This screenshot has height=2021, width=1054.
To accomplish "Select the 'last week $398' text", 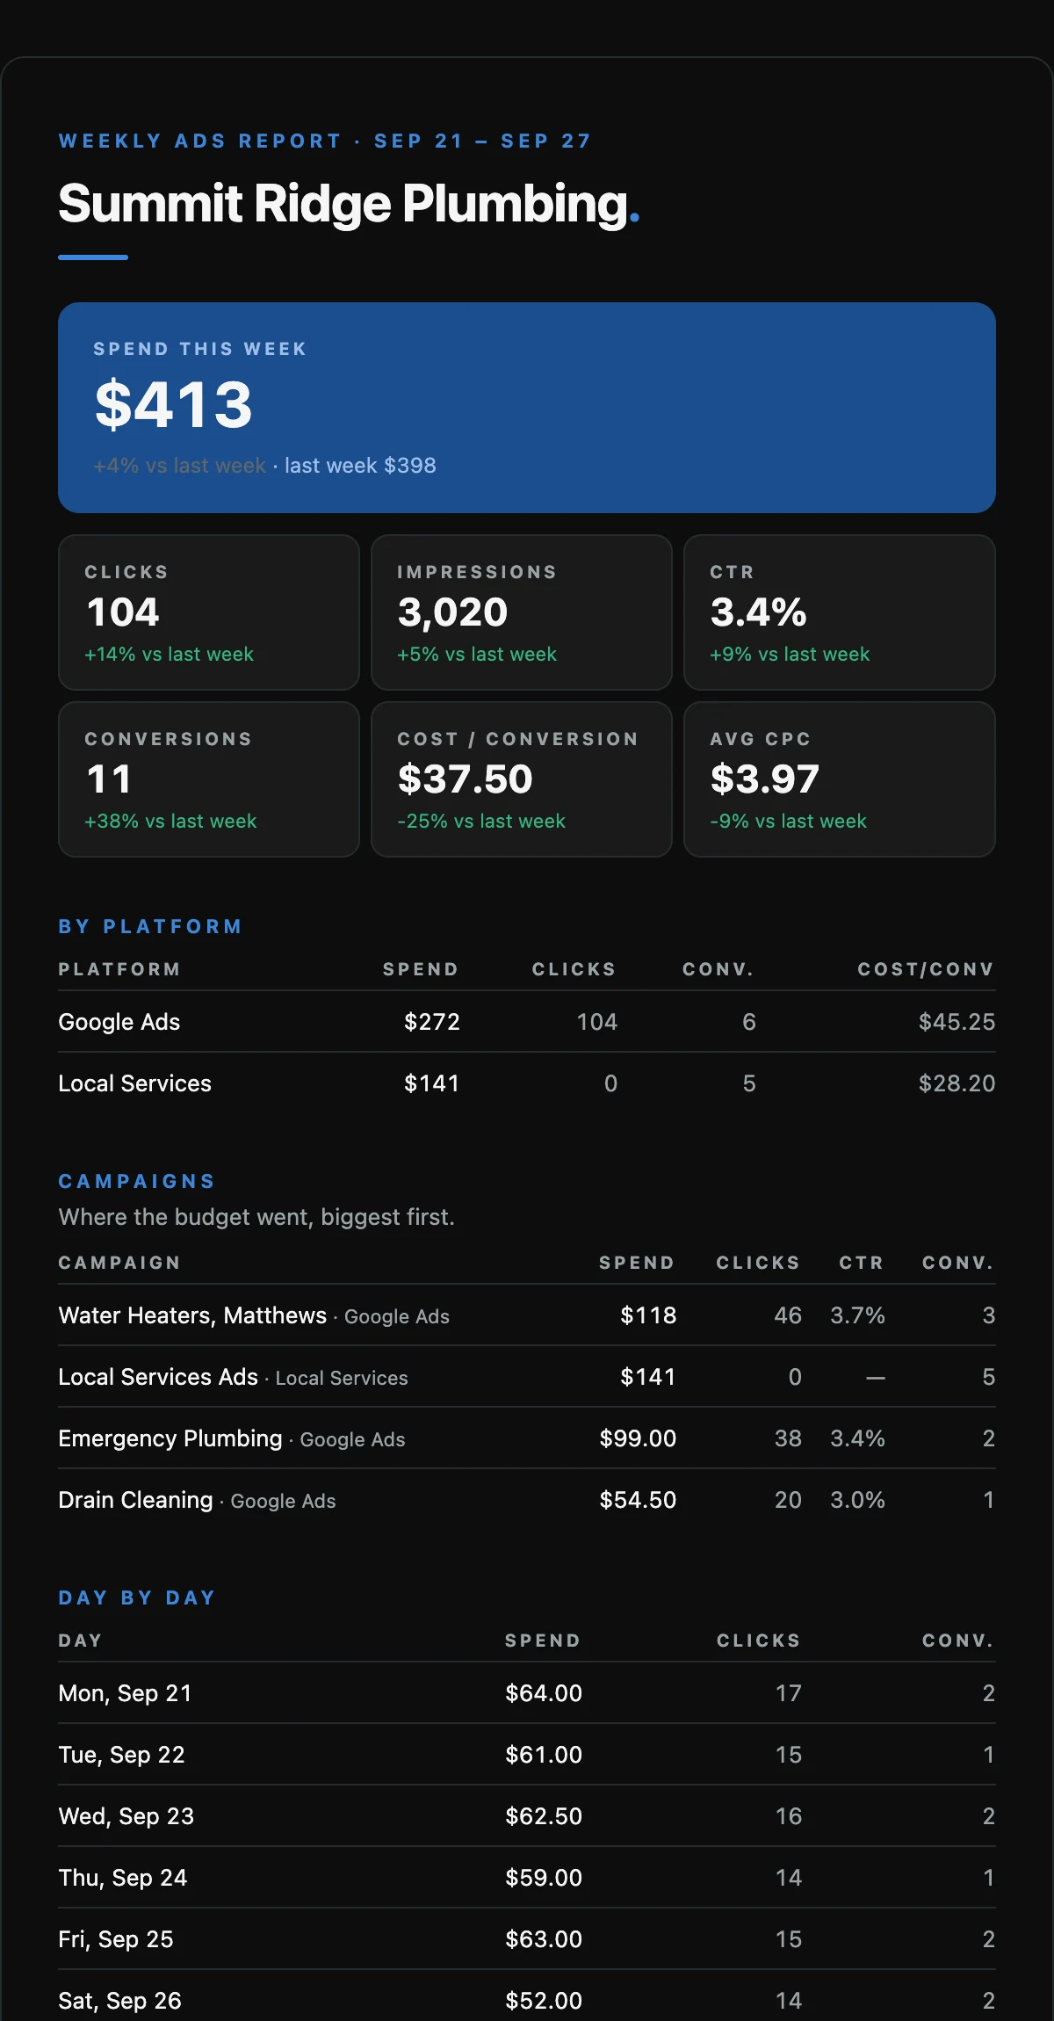I will (360, 466).
